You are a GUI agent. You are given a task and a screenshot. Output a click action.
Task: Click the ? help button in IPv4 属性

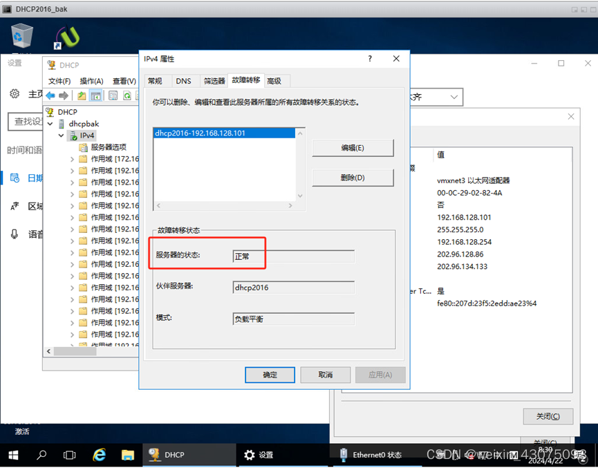pos(370,58)
